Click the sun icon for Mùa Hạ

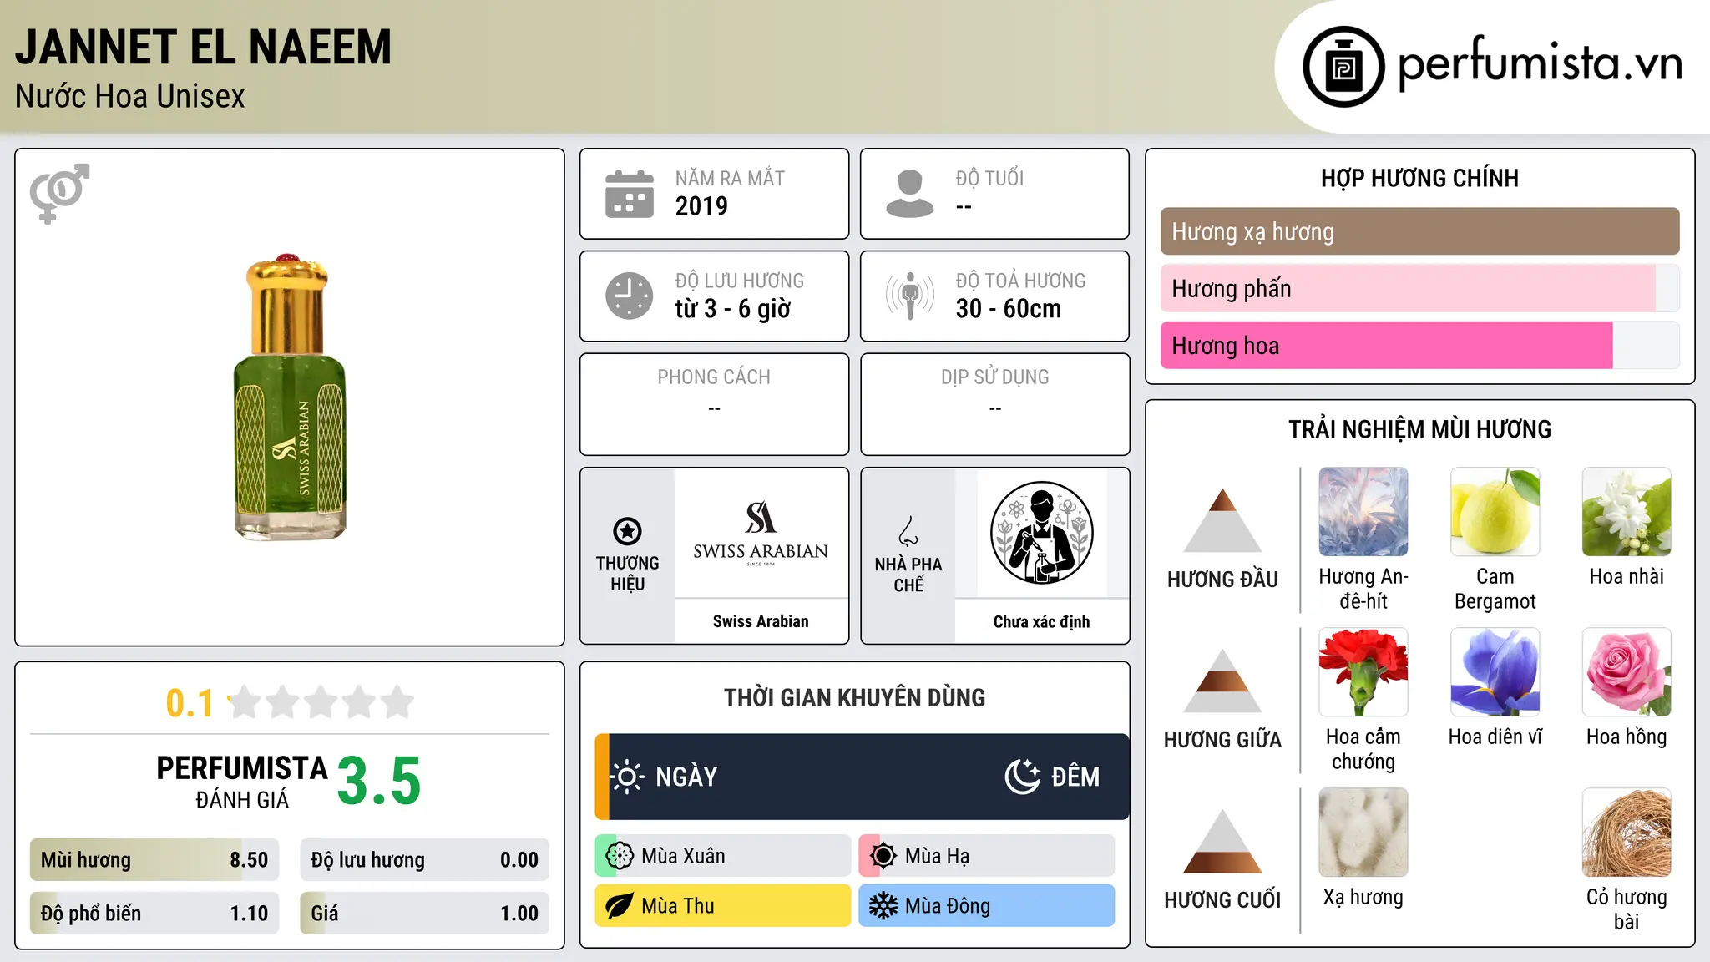883,856
